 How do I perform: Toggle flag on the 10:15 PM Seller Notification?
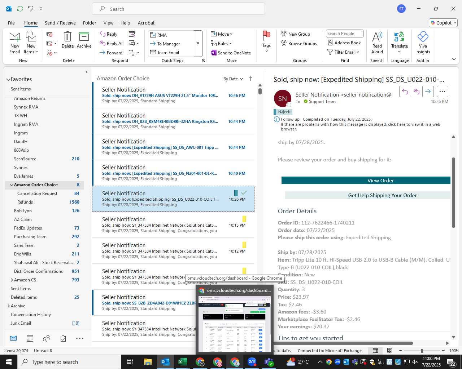(x=244, y=219)
